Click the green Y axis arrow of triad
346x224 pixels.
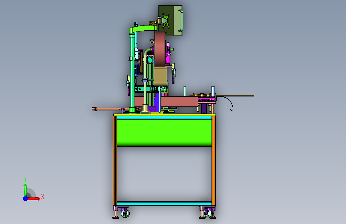[25, 190]
